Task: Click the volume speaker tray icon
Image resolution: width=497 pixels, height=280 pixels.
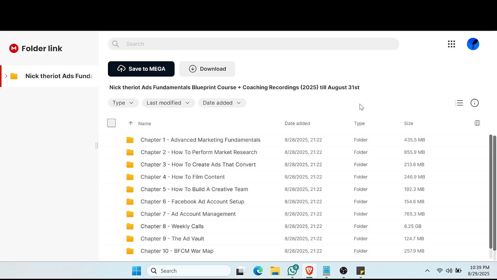Action: tap(449, 271)
